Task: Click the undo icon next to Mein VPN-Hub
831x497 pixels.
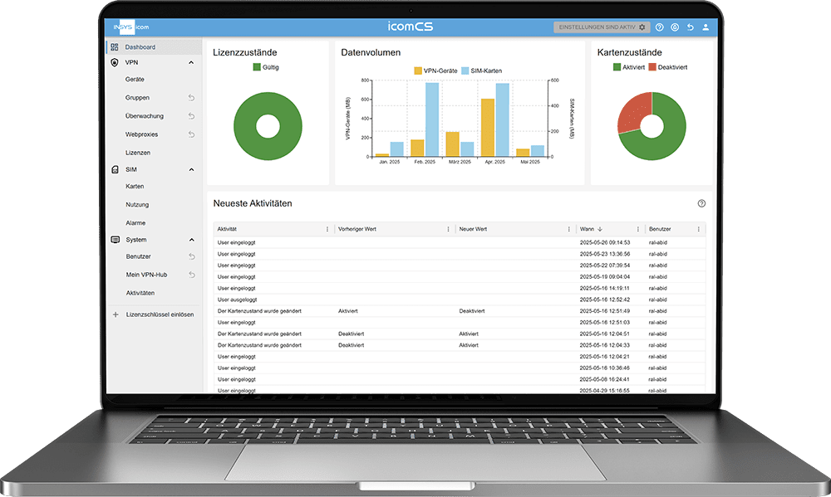Action: click(x=192, y=275)
